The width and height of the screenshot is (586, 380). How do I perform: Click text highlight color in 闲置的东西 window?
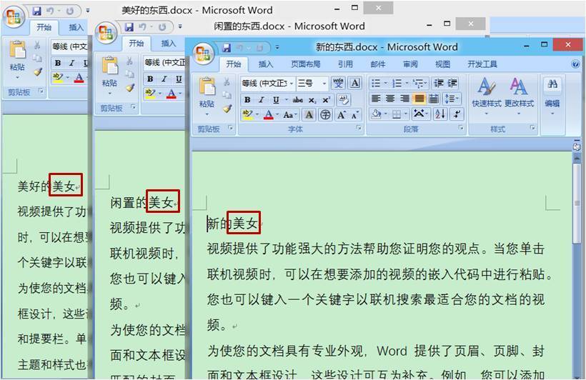[x=150, y=93]
